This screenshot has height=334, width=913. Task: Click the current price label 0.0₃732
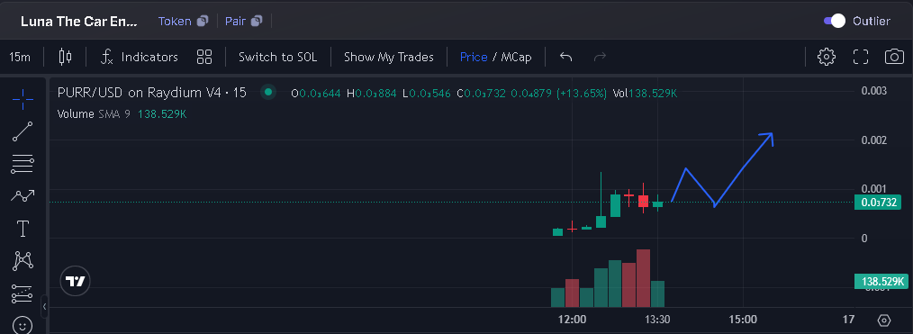[878, 203]
